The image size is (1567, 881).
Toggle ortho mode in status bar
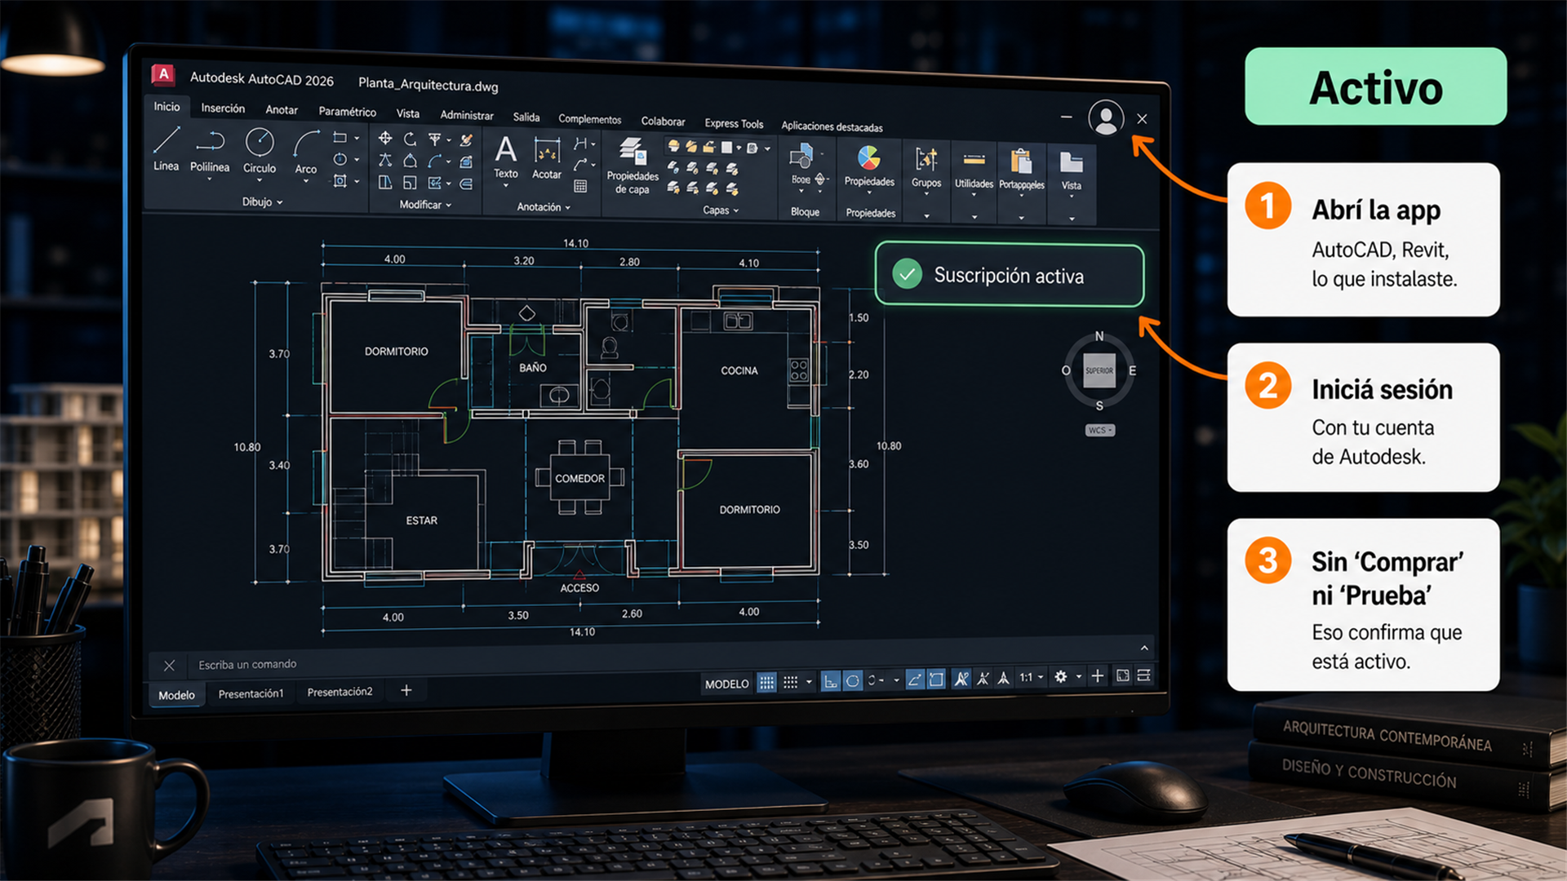[830, 681]
